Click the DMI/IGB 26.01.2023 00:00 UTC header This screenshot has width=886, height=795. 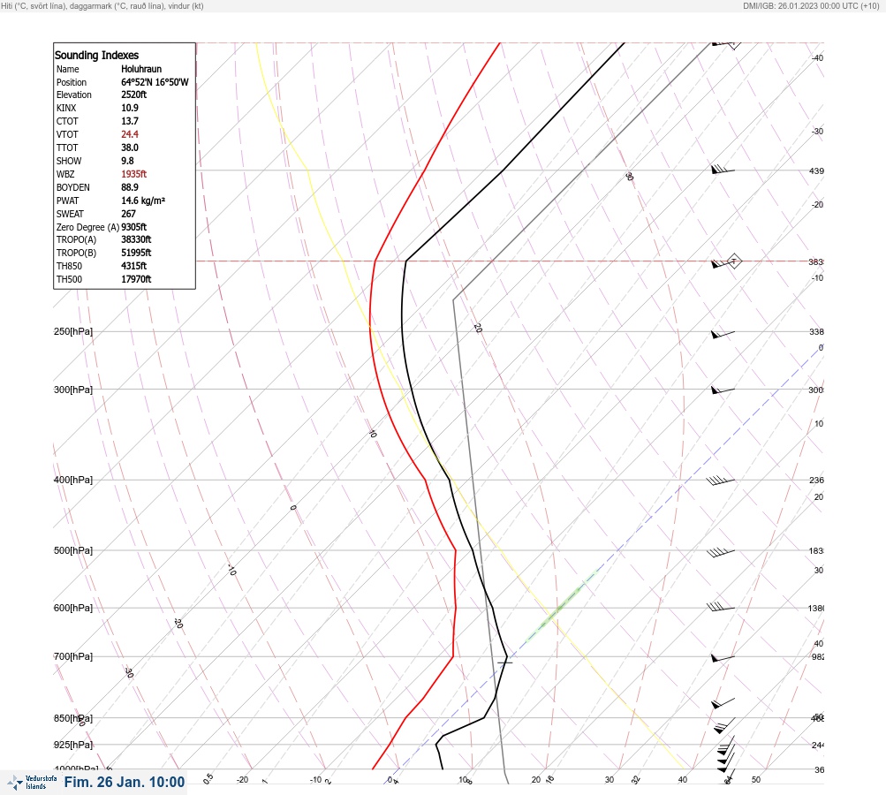point(812,6)
